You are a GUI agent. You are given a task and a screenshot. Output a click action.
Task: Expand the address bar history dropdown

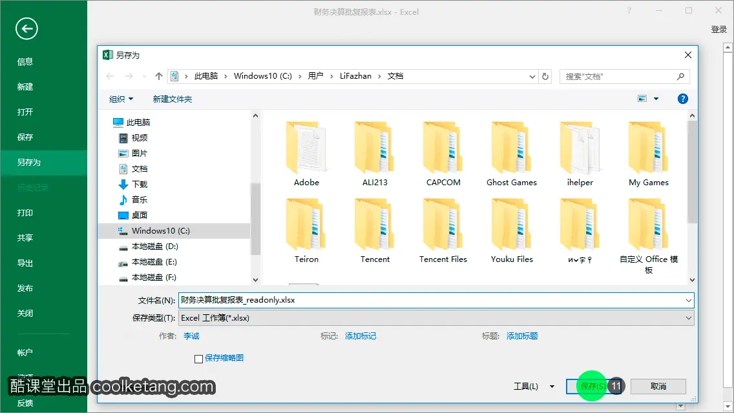tap(532, 76)
